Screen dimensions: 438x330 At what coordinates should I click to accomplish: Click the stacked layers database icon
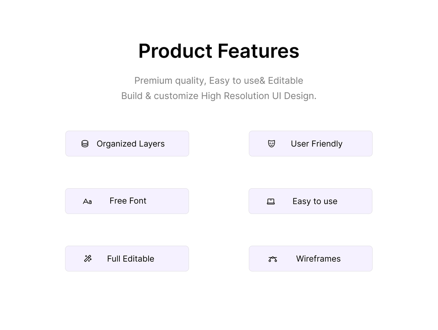coord(85,144)
